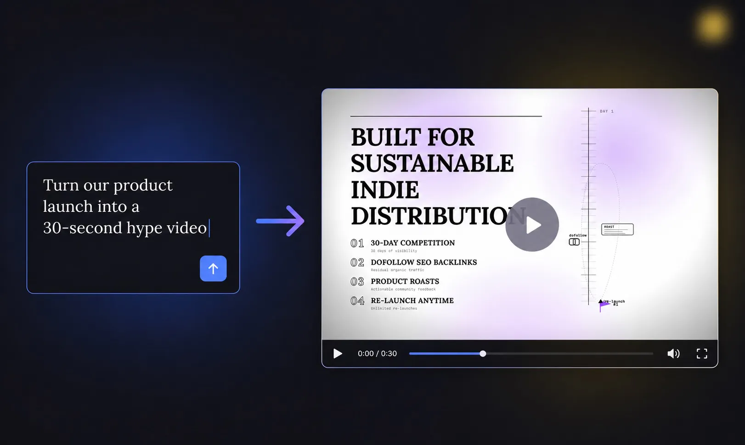The image size is (745, 445).
Task: Click the dofollow toggle icon on timeline
Action: (574, 242)
